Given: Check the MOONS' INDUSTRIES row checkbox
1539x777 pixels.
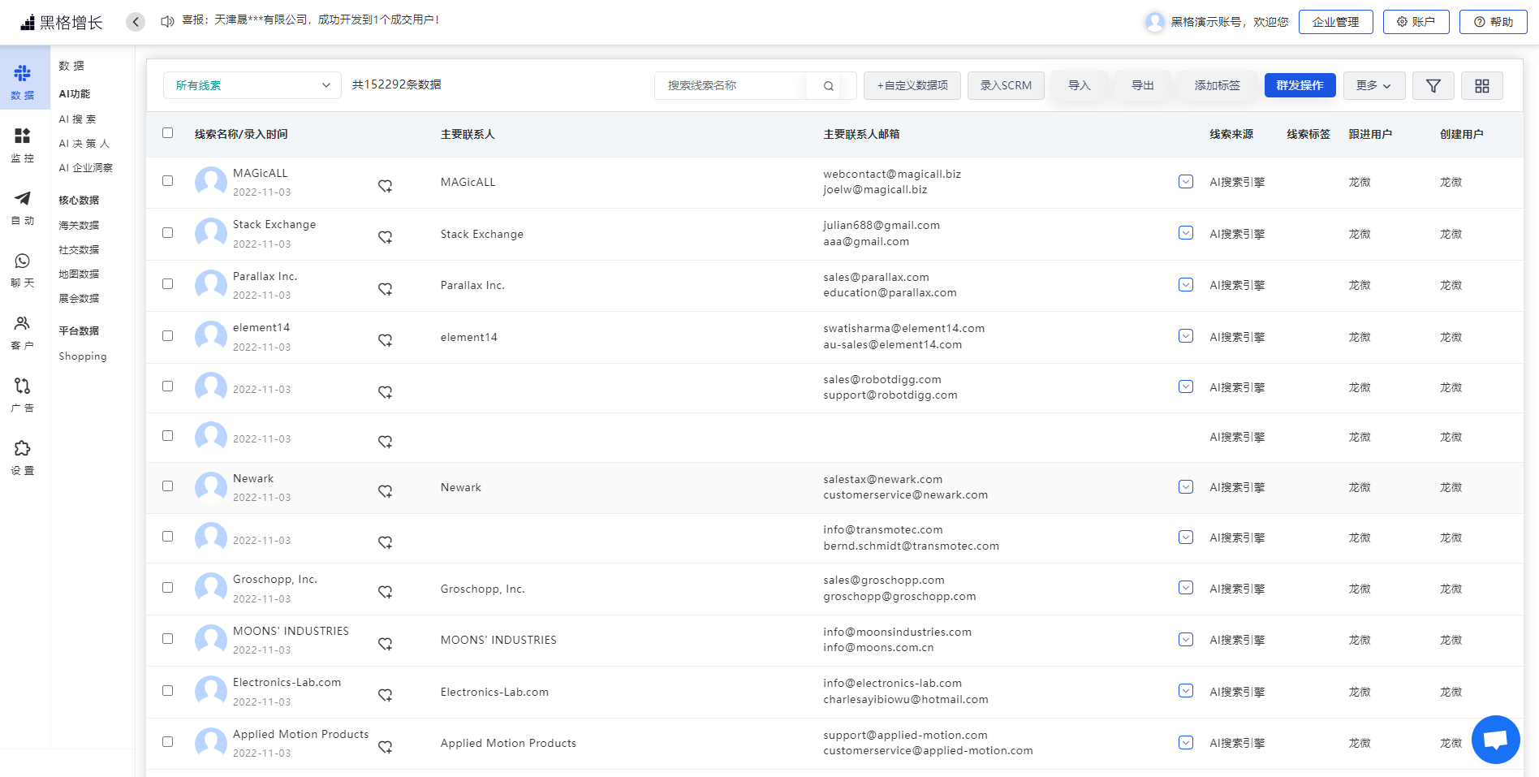Looking at the screenshot, I should point(168,639).
